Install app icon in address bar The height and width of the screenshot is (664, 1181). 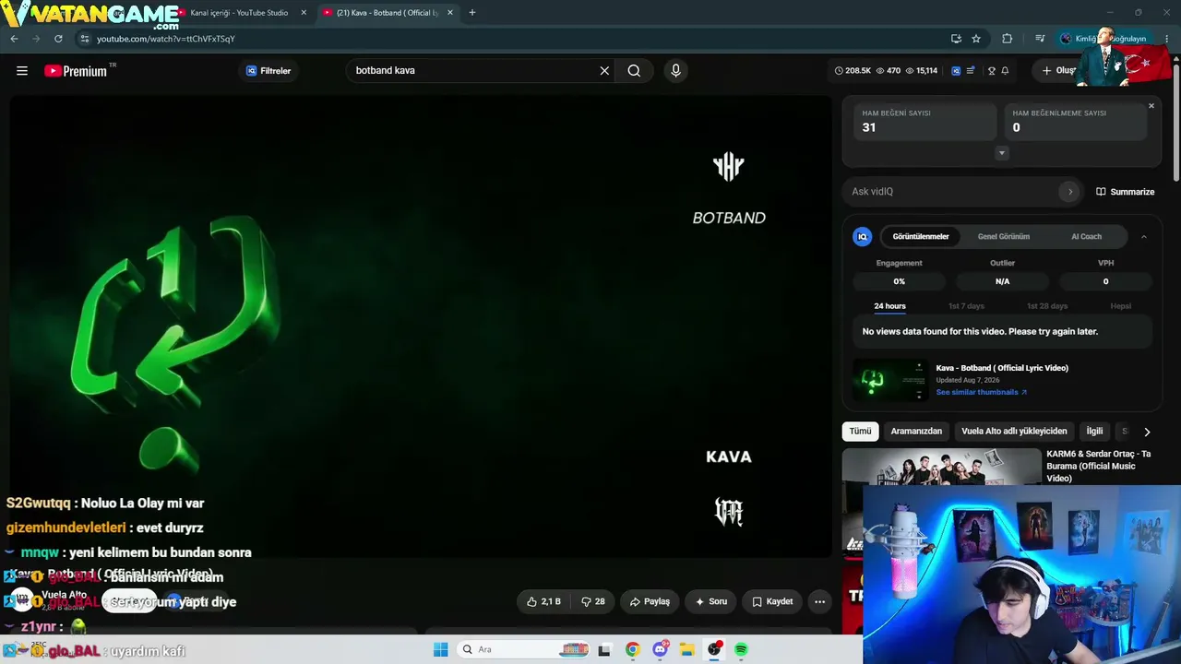956,39
